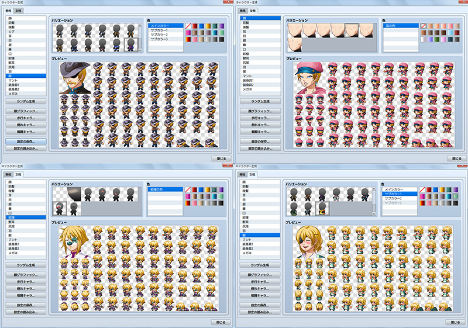Select ヒゲ in the parts list
This screenshot has height=328, width=468.
click(26, 32)
